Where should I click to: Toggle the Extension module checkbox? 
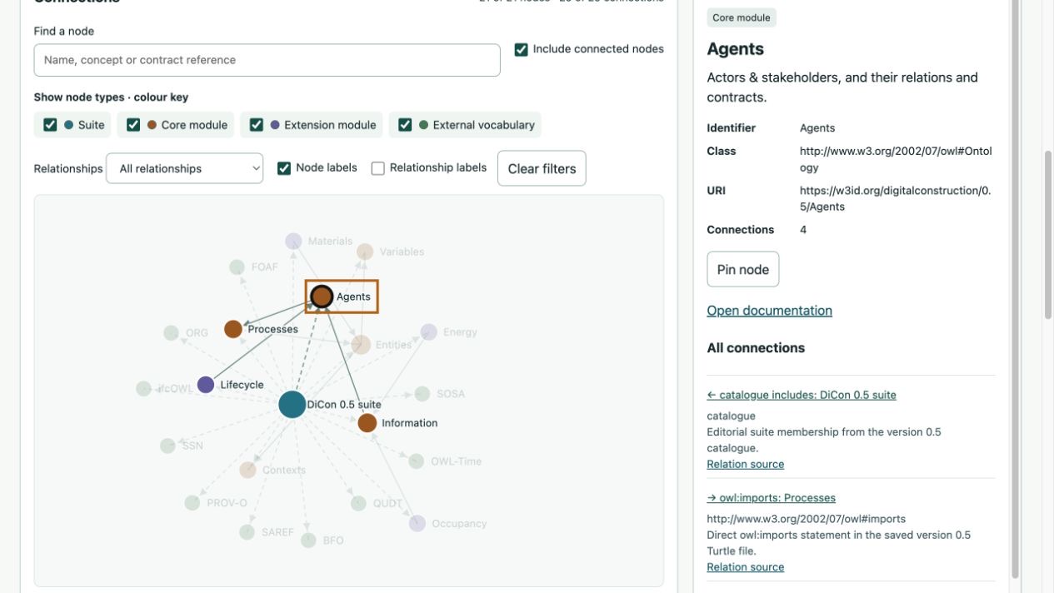tap(257, 125)
